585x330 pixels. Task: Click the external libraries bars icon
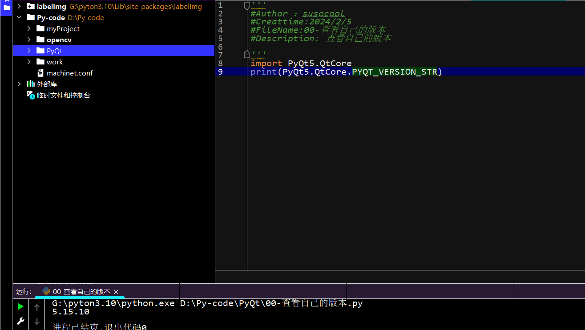(x=31, y=84)
